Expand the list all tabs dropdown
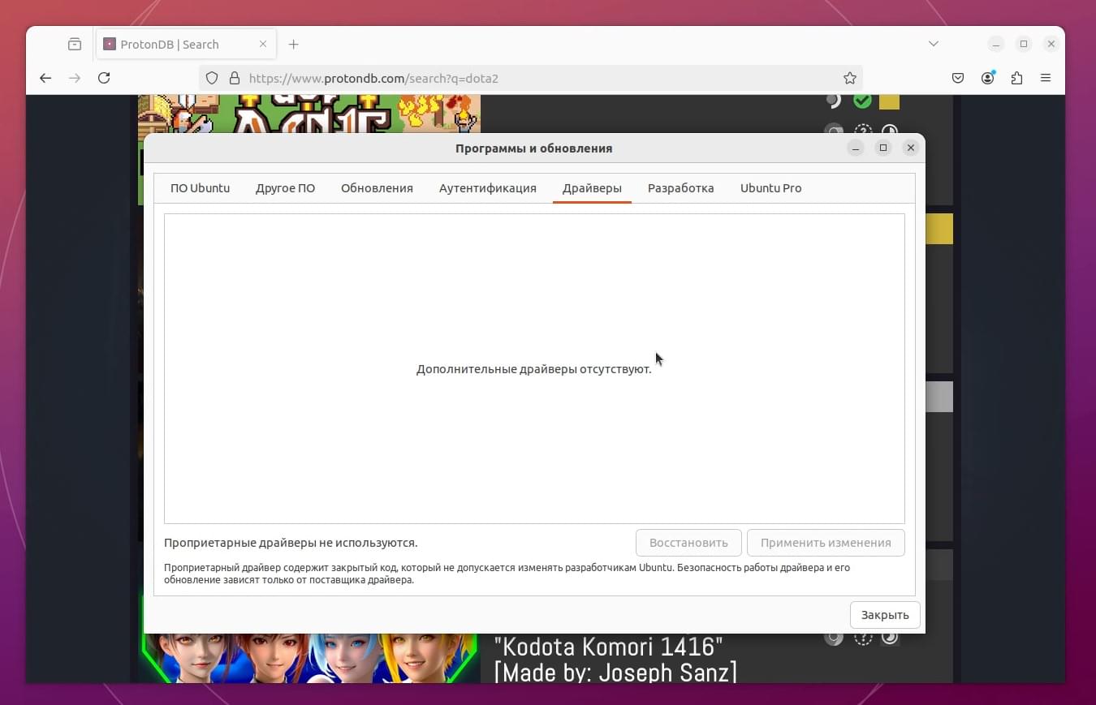The image size is (1096, 705). [934, 44]
